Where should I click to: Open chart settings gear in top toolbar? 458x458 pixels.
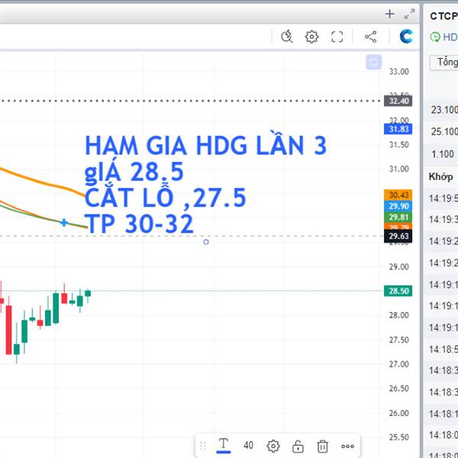coord(311,37)
